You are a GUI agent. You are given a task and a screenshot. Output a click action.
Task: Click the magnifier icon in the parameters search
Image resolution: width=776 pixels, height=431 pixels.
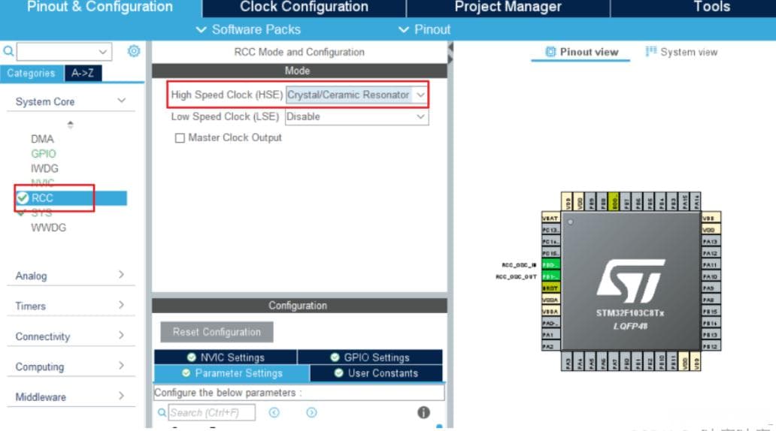162,412
